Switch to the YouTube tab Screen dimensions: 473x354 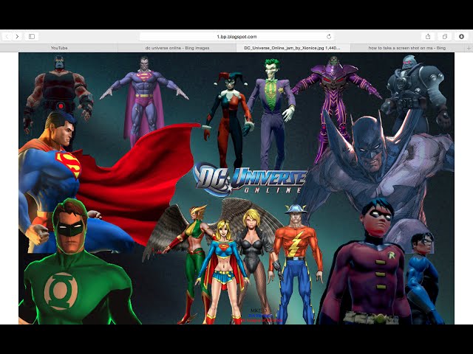tap(59, 48)
